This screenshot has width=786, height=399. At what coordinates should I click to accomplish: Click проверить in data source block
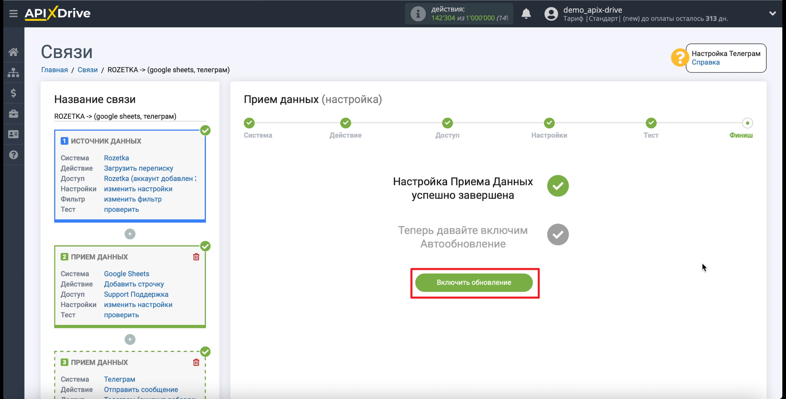pos(121,209)
